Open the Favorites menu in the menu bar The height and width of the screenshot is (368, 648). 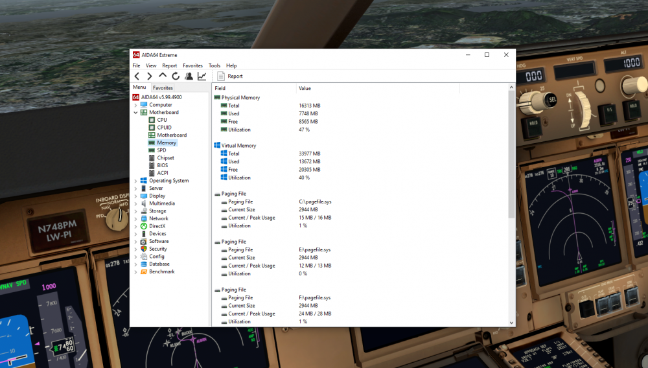(x=192, y=65)
